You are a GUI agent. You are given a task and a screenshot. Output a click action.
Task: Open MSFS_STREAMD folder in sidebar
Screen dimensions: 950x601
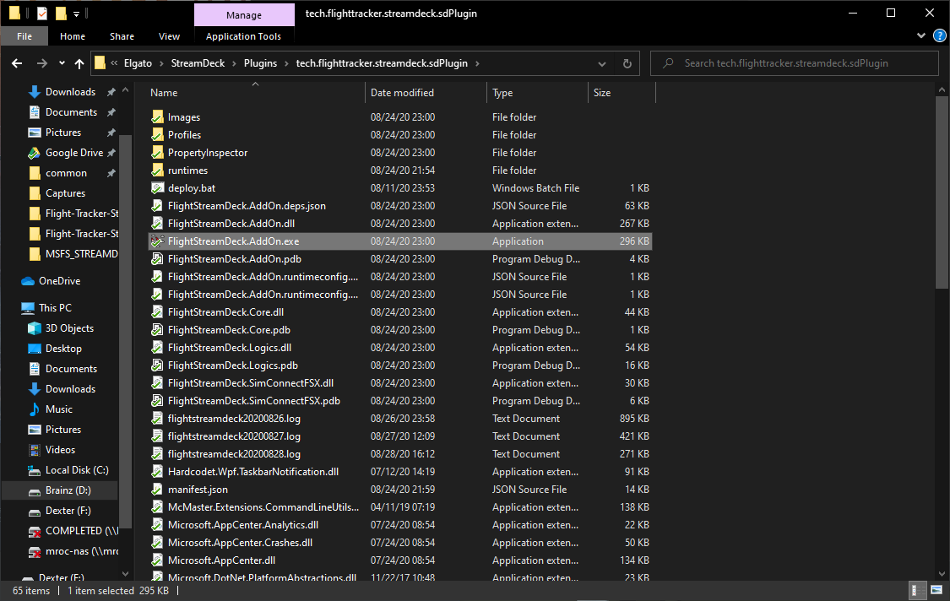[81, 254]
